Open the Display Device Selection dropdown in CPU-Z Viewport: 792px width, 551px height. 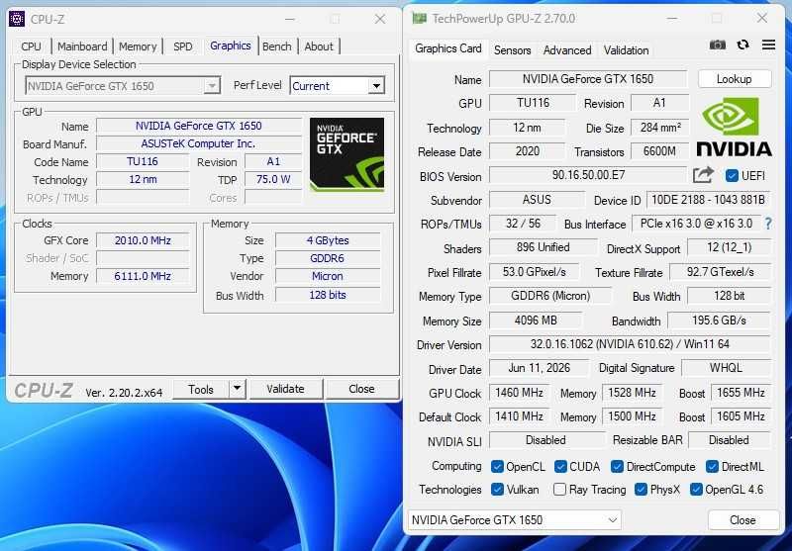(x=123, y=86)
